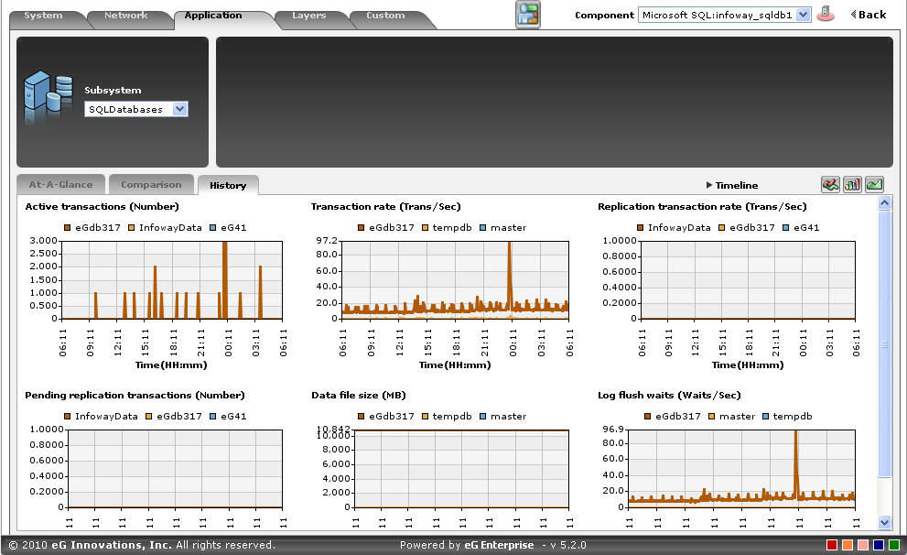Open the Component dropdown showing Microsoft SQL:infoway_sqldb1
This screenshot has width=907, height=555.
(724, 15)
